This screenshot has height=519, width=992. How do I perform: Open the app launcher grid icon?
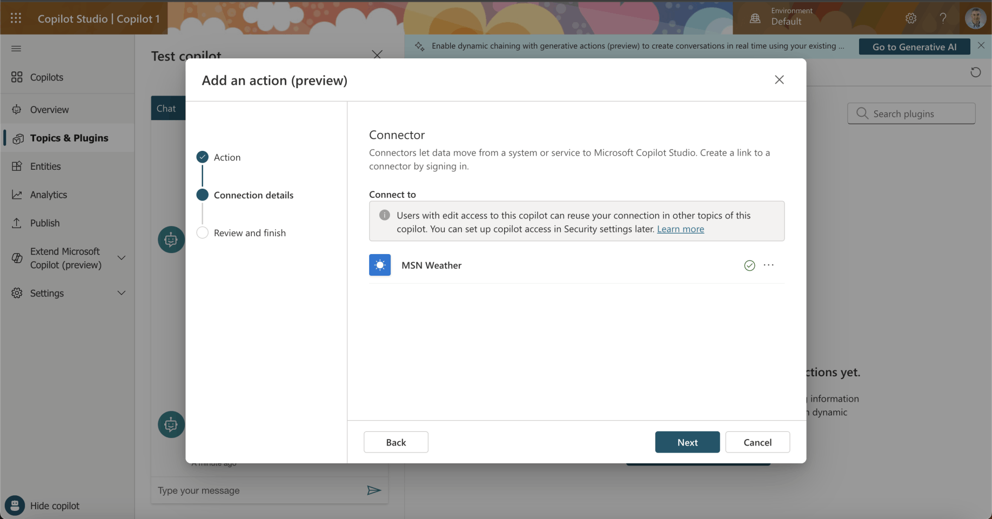pos(16,18)
